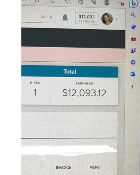Focus the Ctrl + K search field
This screenshot has width=140, height=175.
[38, 17]
